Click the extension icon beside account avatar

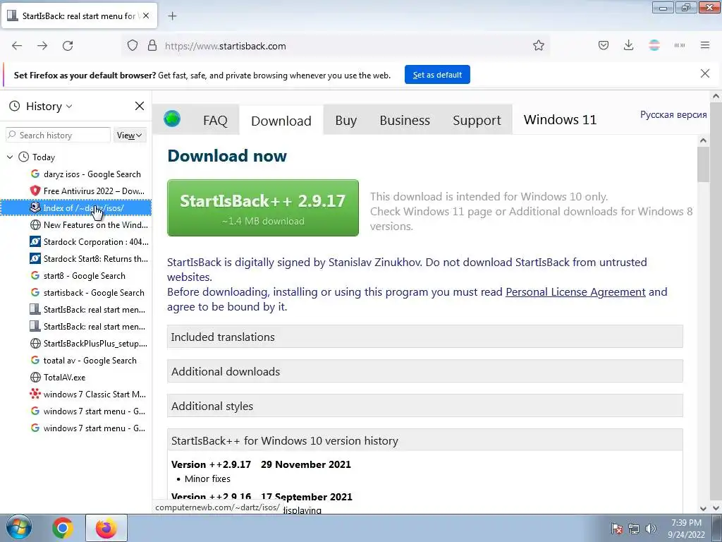coord(680,45)
